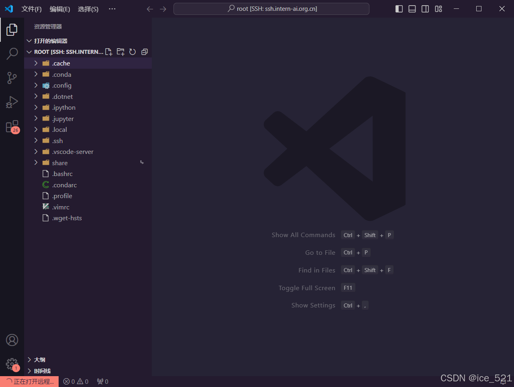The width and height of the screenshot is (514, 387).
Task: Open the .condarc file
Action: (88, 185)
